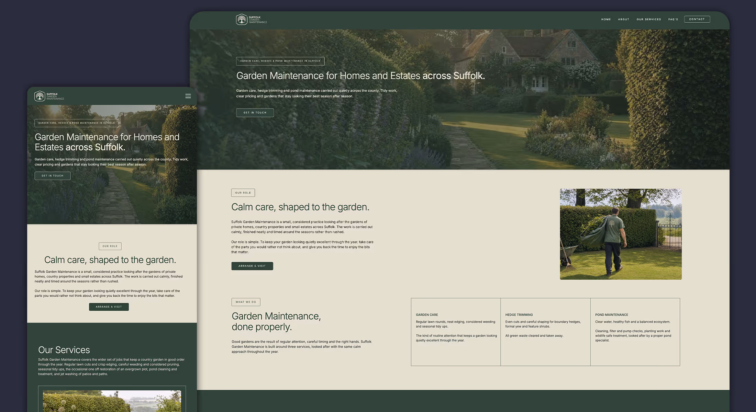Screen dimensions: 756x412
Task: Click the heading 'Garden Maintenance, done properly.'
Action: pos(276,321)
